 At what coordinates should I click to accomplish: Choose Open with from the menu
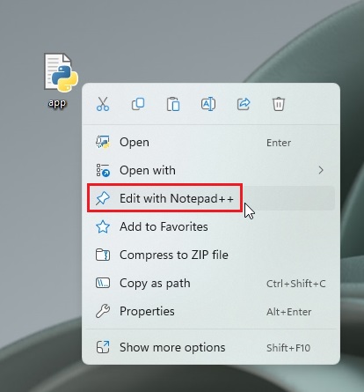click(x=211, y=170)
